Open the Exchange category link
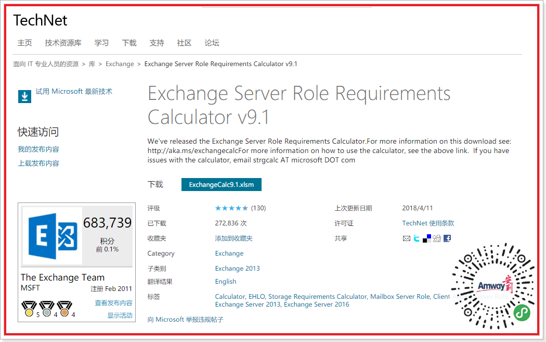Screen dimensions: 546x342 point(229,254)
